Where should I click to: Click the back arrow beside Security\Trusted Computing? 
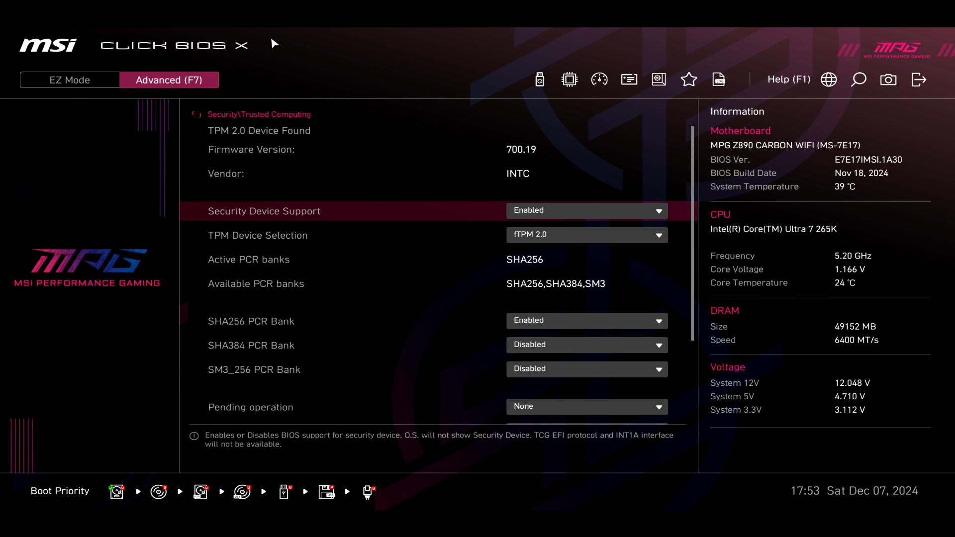tap(196, 114)
